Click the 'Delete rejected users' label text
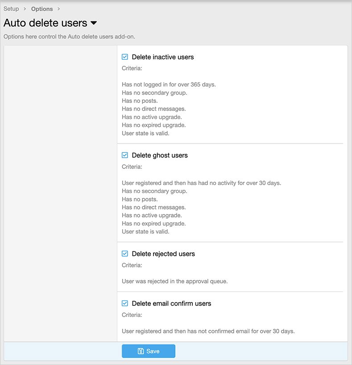 [x=163, y=254]
